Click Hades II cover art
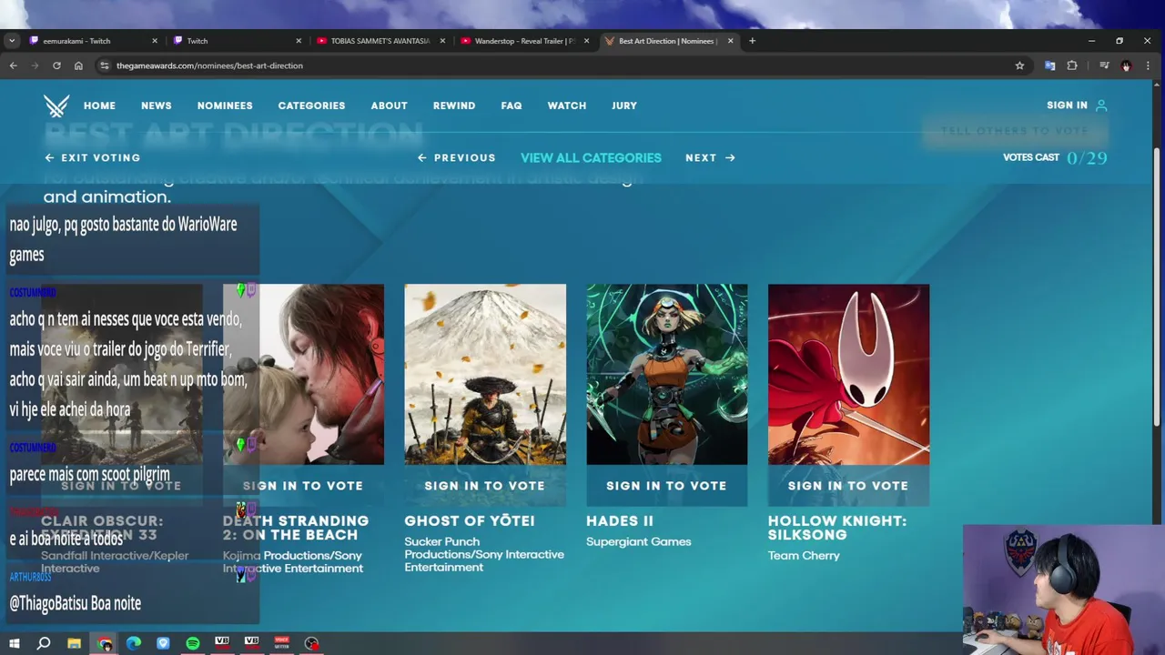 pos(666,374)
